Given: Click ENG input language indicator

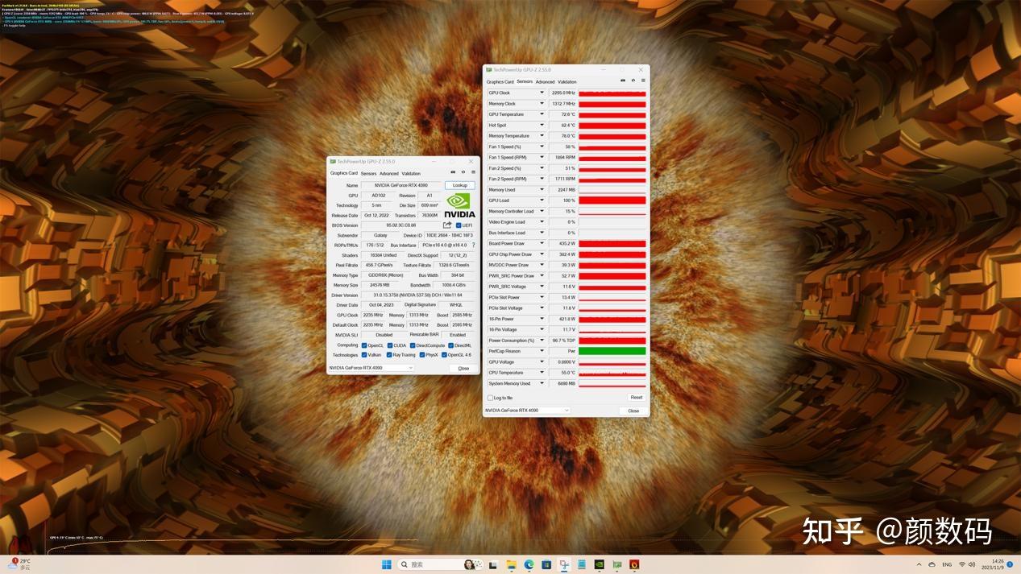Looking at the screenshot, I should pos(947,564).
